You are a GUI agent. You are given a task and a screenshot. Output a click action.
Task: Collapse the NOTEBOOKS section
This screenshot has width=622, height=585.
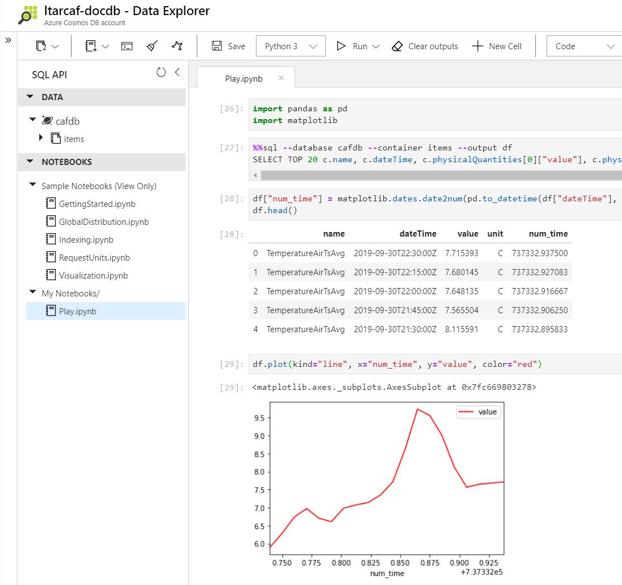pos(30,161)
